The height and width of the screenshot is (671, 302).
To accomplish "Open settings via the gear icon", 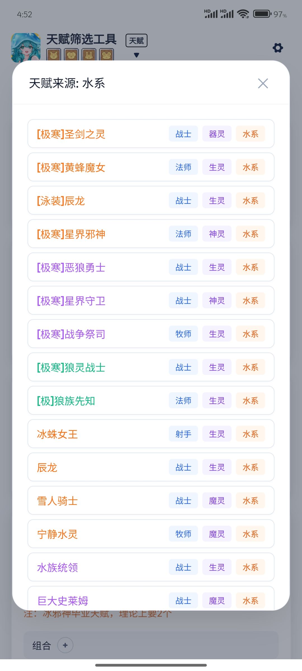I will pyautogui.click(x=278, y=48).
